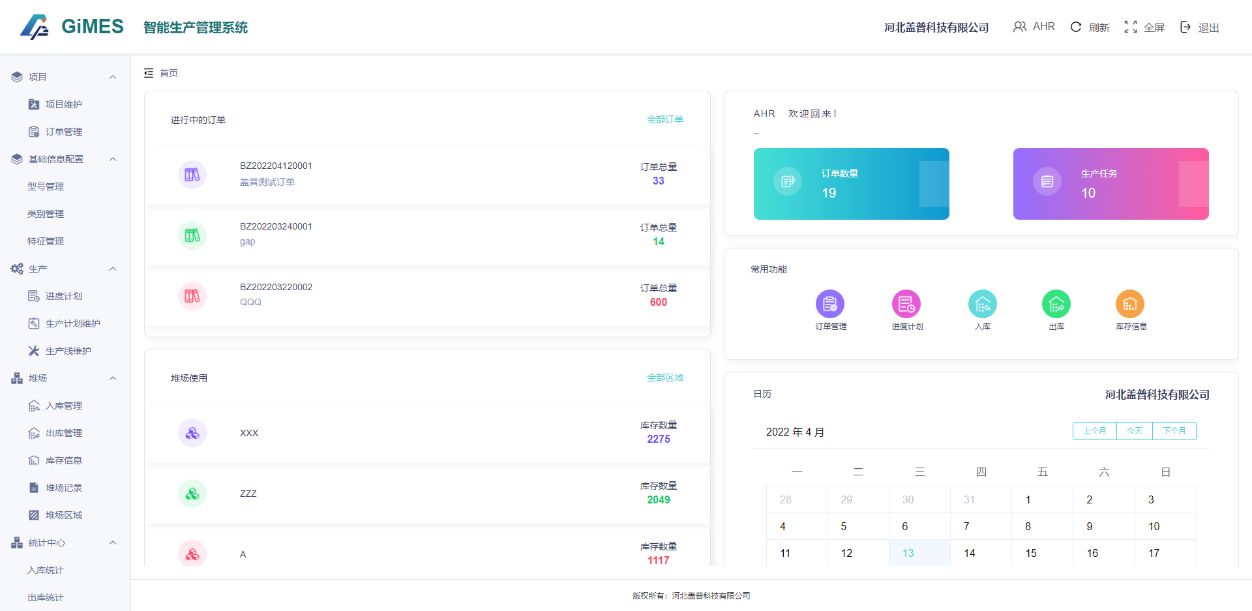Select date 14 in the calendar

click(970, 553)
